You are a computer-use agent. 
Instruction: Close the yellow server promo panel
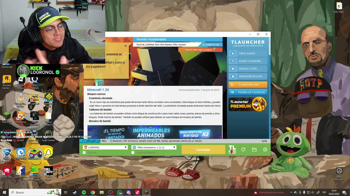[126, 46]
